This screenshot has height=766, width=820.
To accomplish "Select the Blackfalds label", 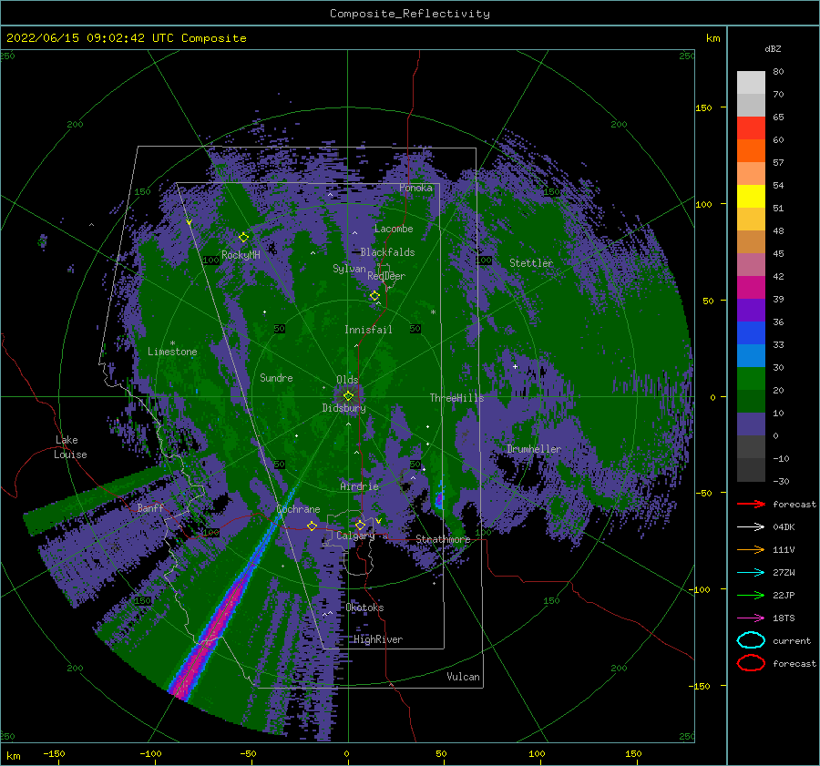I will pyautogui.click(x=387, y=252).
